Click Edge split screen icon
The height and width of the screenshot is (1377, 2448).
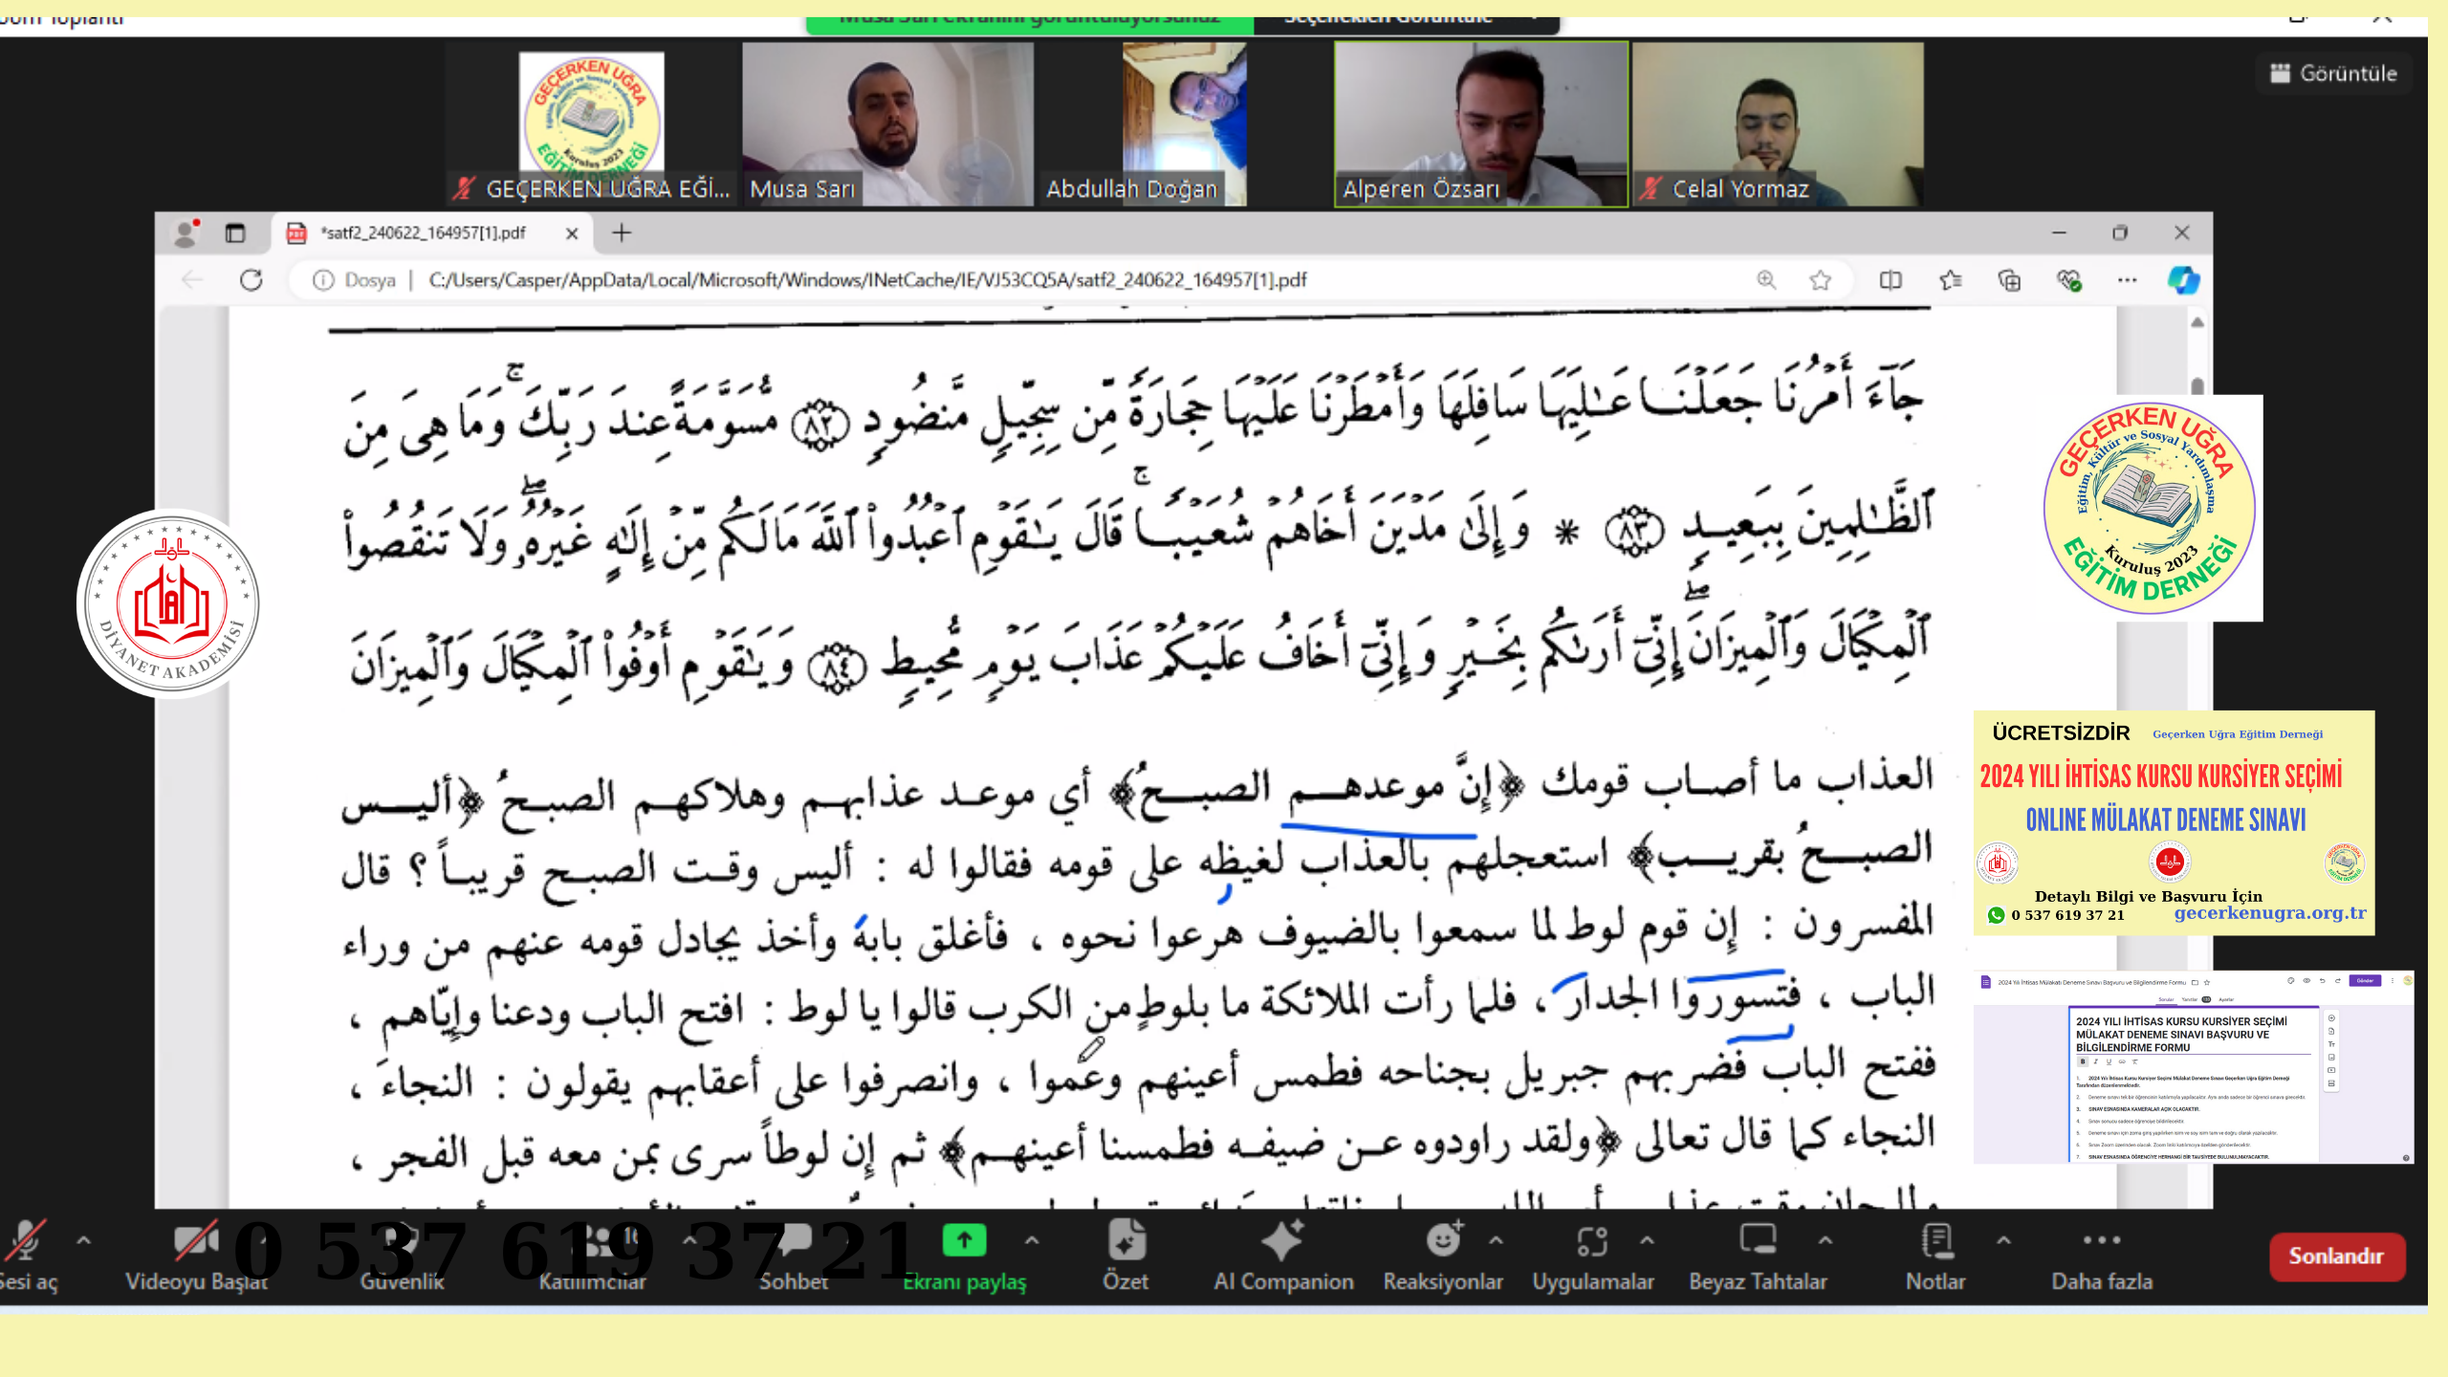coord(1891,280)
